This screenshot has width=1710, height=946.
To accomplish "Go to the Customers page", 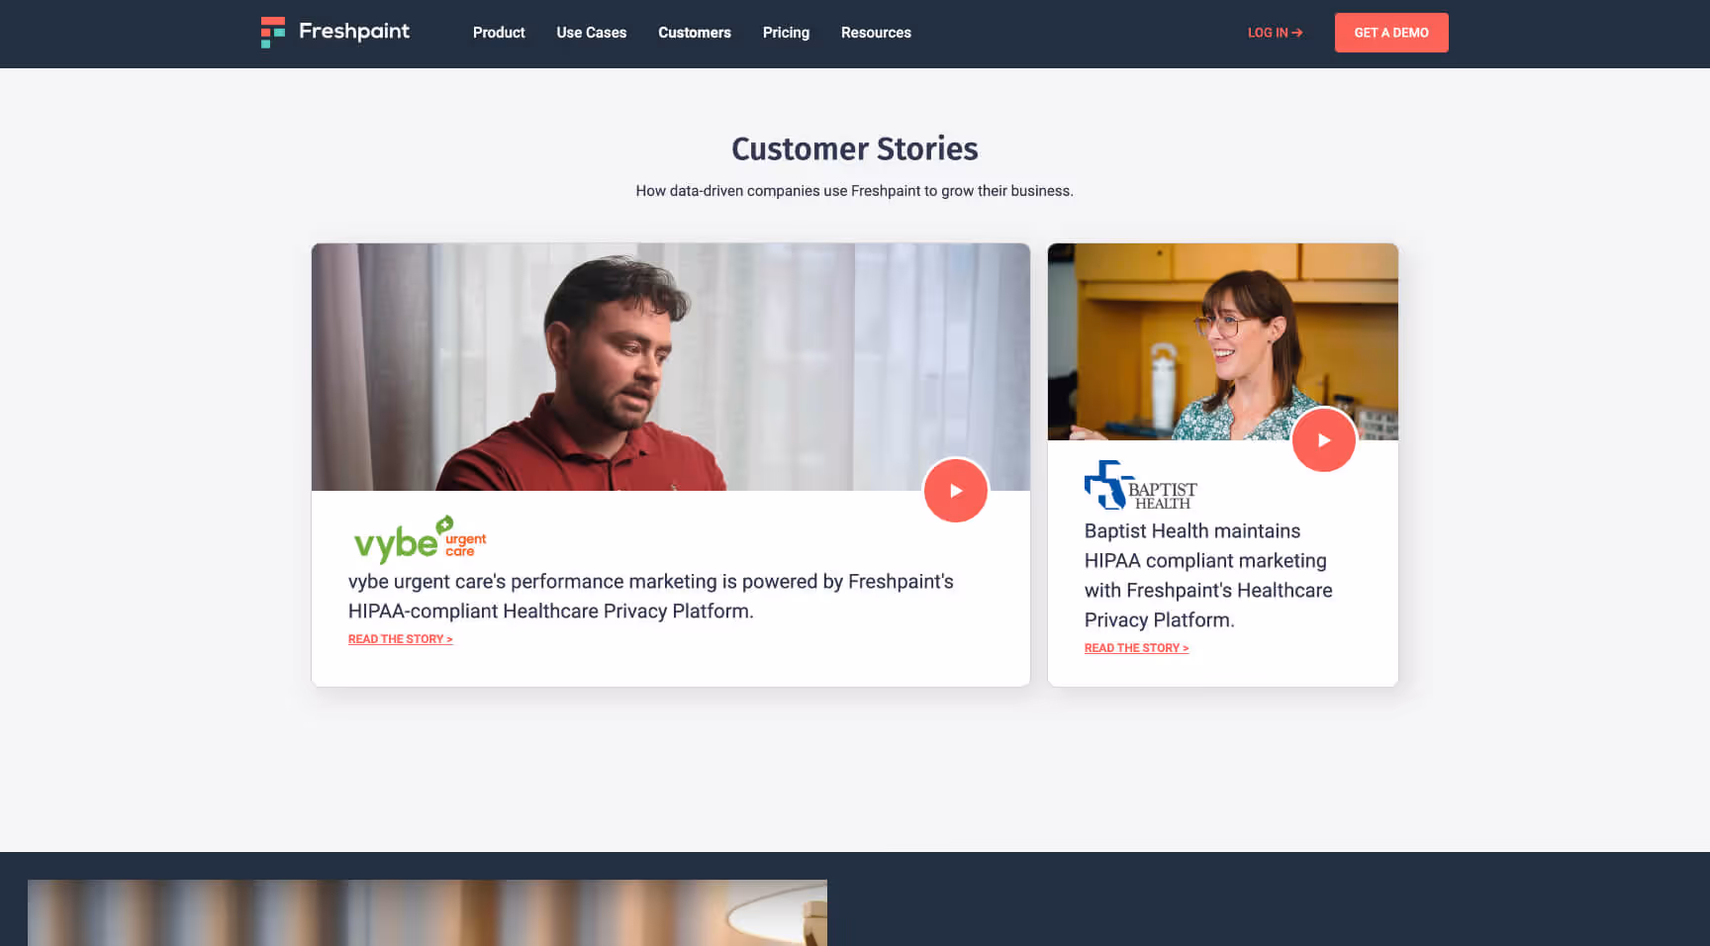I will (x=695, y=33).
